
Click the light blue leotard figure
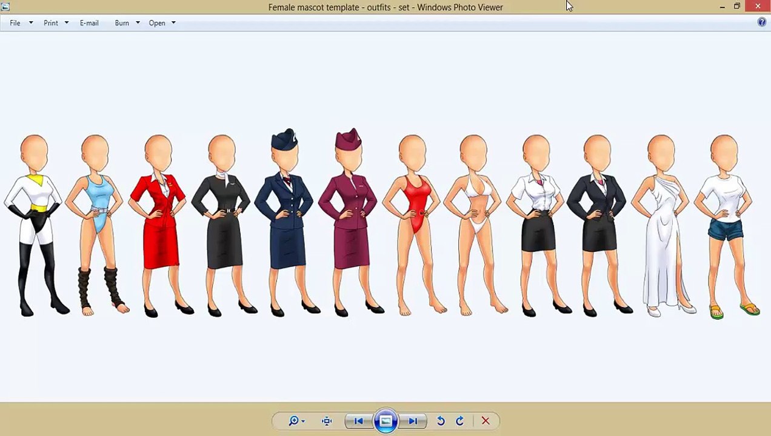97,225
